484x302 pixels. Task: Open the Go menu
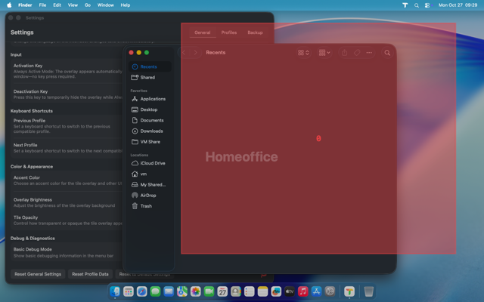tap(88, 5)
